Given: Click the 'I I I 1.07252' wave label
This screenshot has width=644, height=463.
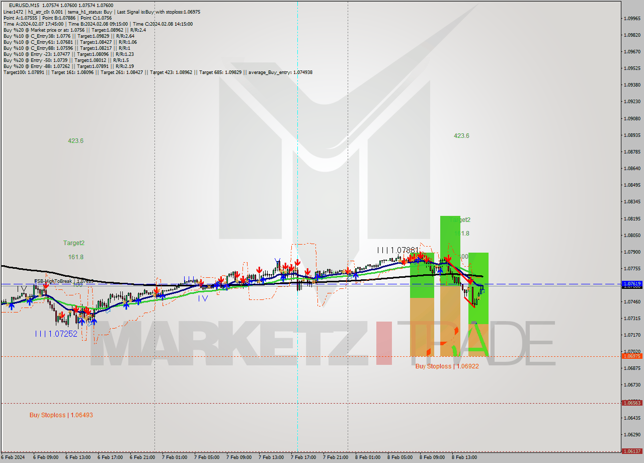Looking at the screenshot, I should [x=56, y=334].
